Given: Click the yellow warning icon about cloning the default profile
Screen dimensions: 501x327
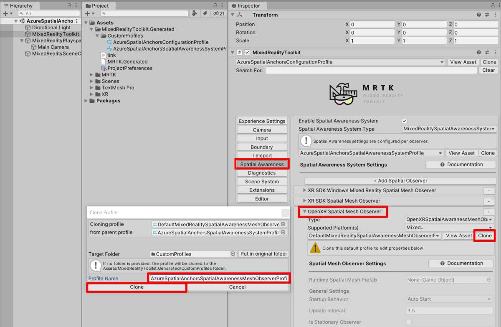Looking at the screenshot, I should pyautogui.click(x=314, y=248).
